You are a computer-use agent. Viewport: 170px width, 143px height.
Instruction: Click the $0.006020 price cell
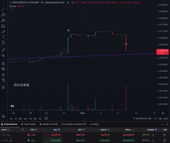(128, 135)
